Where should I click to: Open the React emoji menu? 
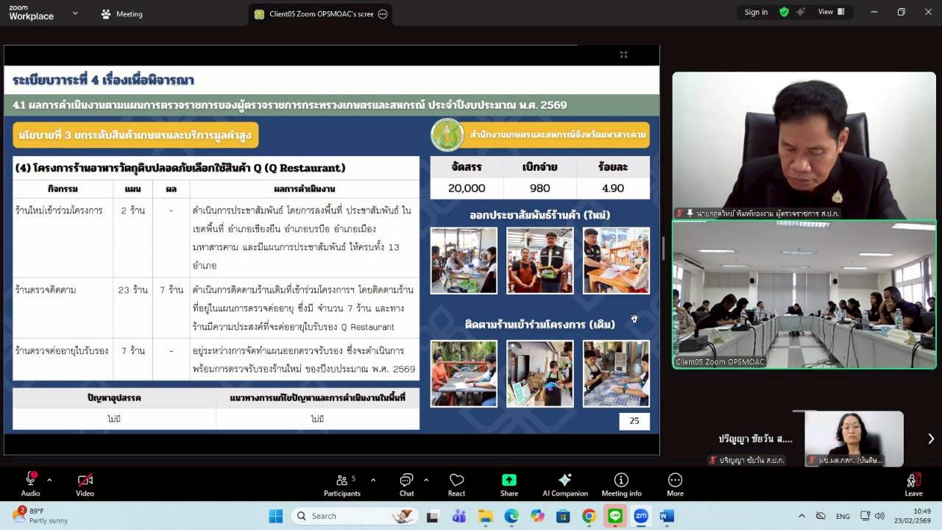point(456,482)
